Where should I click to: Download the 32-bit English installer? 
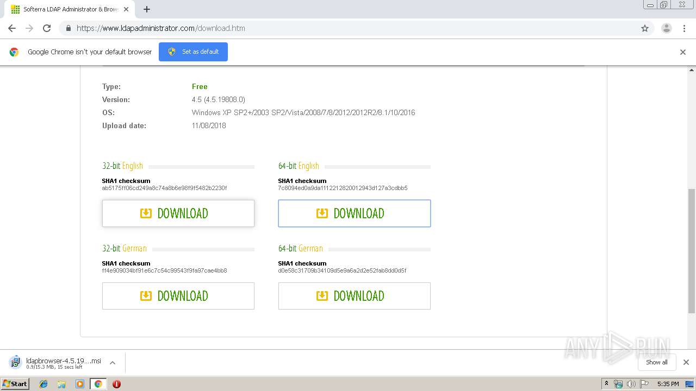click(x=178, y=213)
